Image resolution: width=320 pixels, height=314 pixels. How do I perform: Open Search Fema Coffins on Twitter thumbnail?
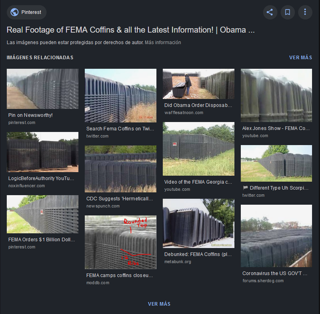coord(121,95)
